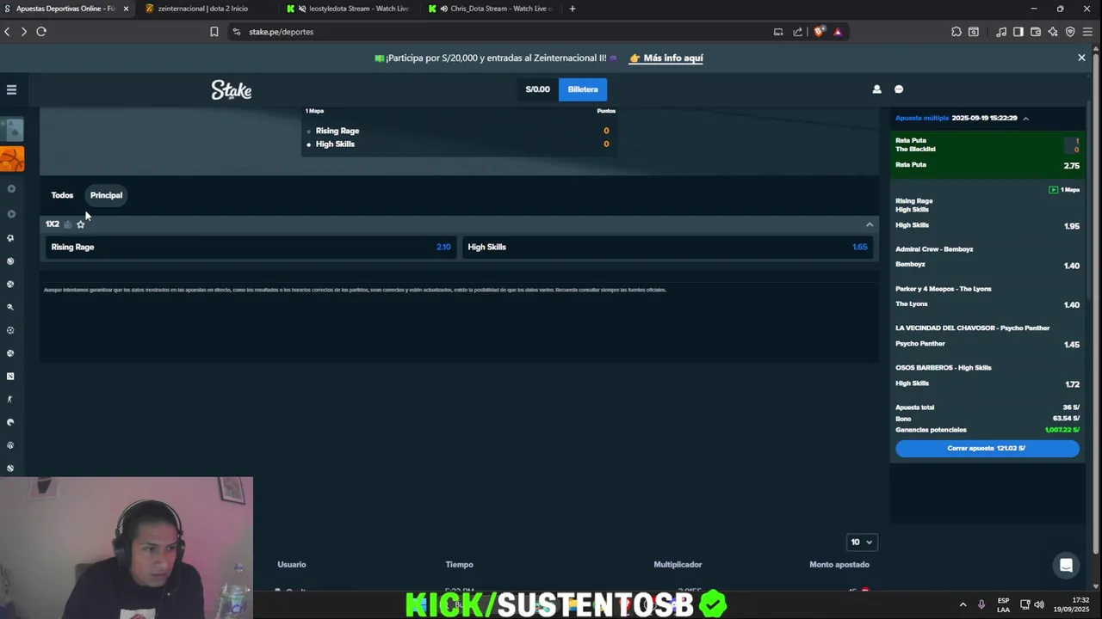1102x619 pixels.
Task: Go back to the previous page
Action: coord(7,32)
